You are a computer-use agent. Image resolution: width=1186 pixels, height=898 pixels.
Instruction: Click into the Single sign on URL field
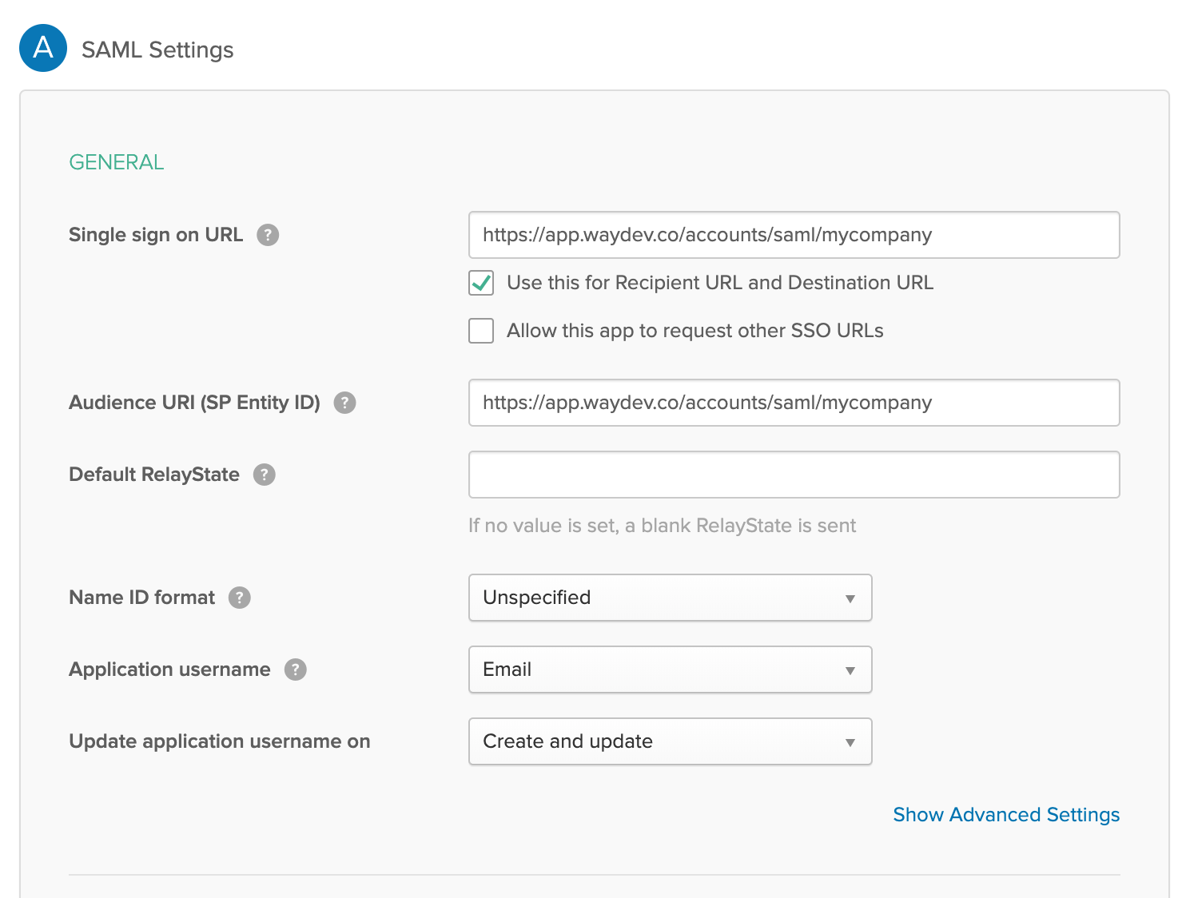point(794,235)
